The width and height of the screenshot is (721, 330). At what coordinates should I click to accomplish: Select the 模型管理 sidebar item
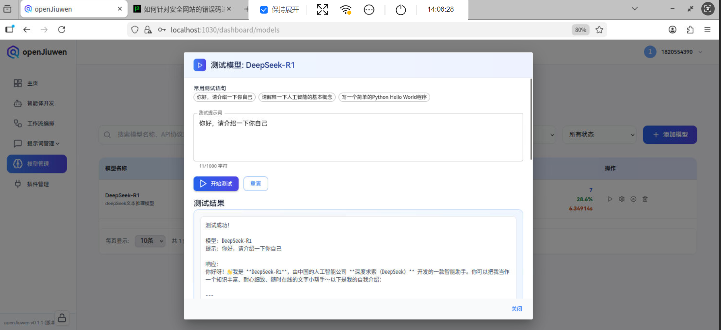point(37,164)
